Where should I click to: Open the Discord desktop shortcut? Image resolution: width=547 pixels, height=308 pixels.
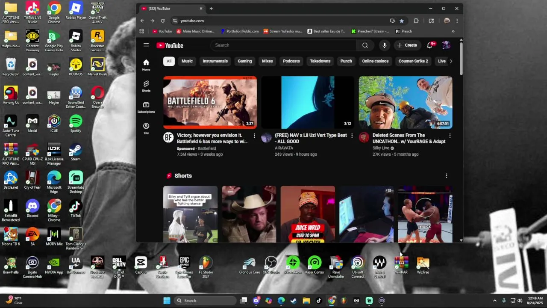coord(32,209)
